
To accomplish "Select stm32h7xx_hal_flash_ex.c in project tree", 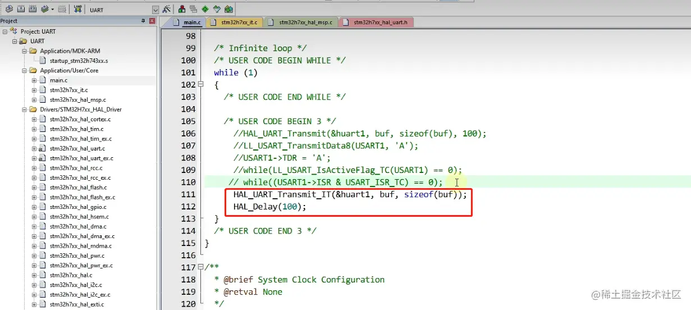I will coord(82,197).
